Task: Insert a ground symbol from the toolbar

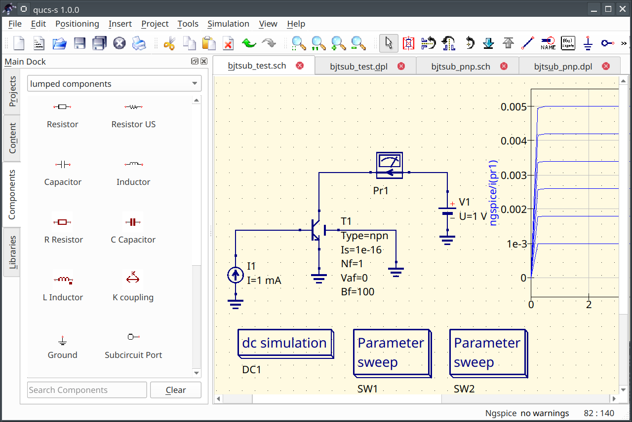Action: (587, 43)
